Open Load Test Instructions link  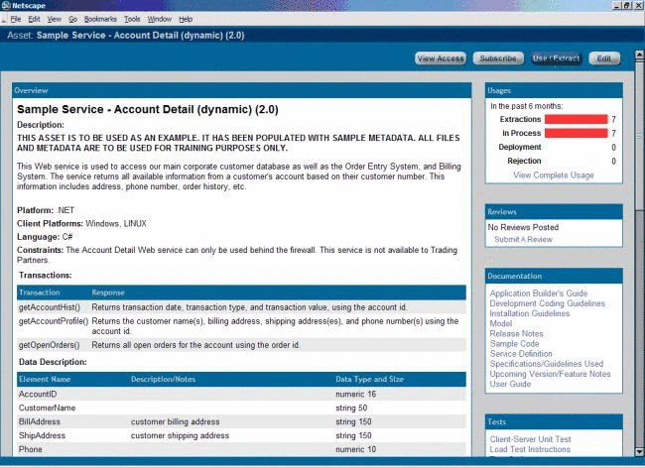[x=530, y=449]
